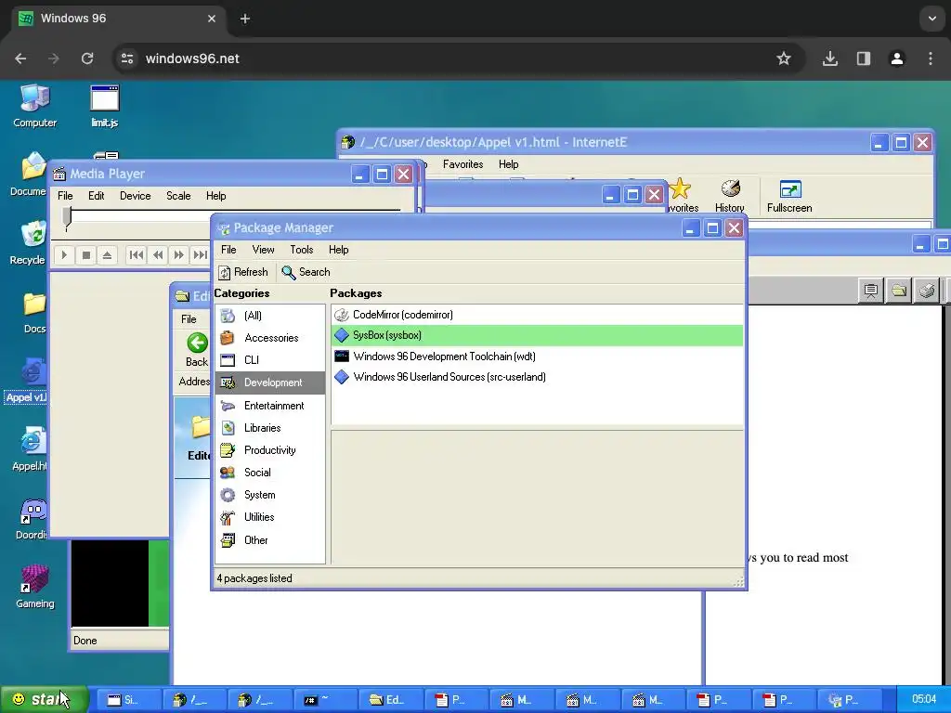Open File menu in Media Player
The width and height of the screenshot is (951, 713).
[x=65, y=196]
